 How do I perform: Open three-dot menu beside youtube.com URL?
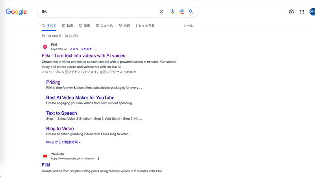pos(98,159)
